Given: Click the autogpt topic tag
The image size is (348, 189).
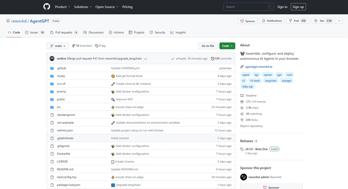Looking at the screenshot, I should [x=286, y=81].
